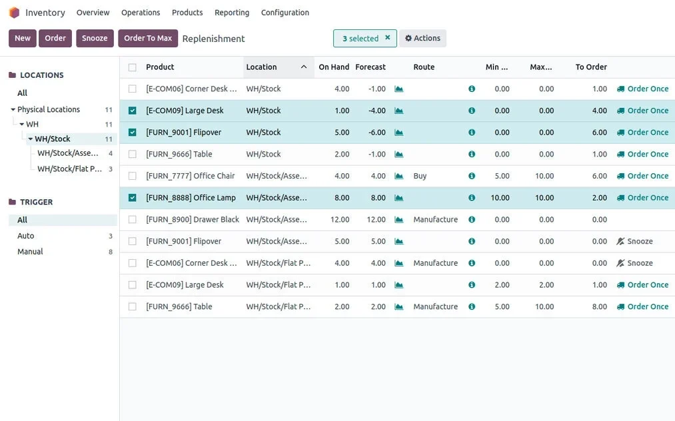Open the Actions gear dropdown
675x421 pixels.
[422, 38]
